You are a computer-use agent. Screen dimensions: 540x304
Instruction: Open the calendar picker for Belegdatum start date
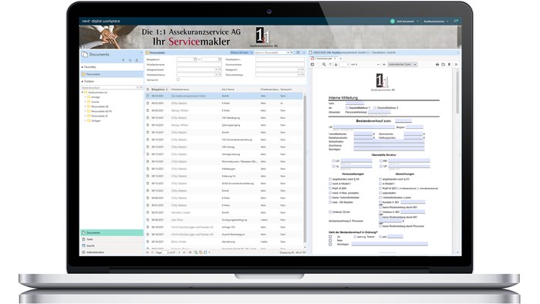pyautogui.click(x=195, y=59)
